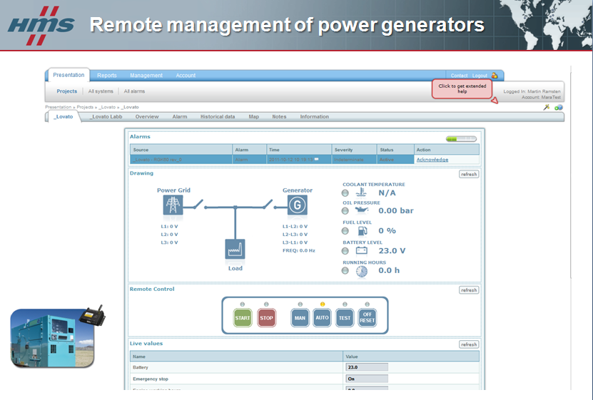Sort alarms by Status column header
Viewport: 593px width, 400px height.
pos(395,150)
